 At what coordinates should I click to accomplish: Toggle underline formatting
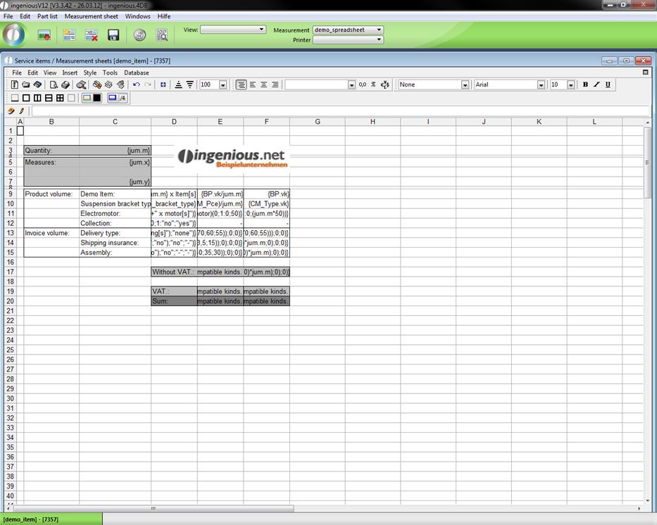click(608, 84)
